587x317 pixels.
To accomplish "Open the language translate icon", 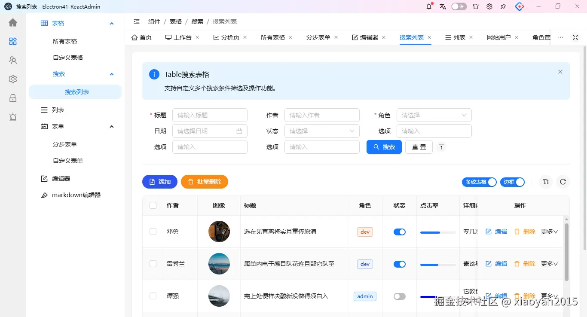I will [443, 6].
